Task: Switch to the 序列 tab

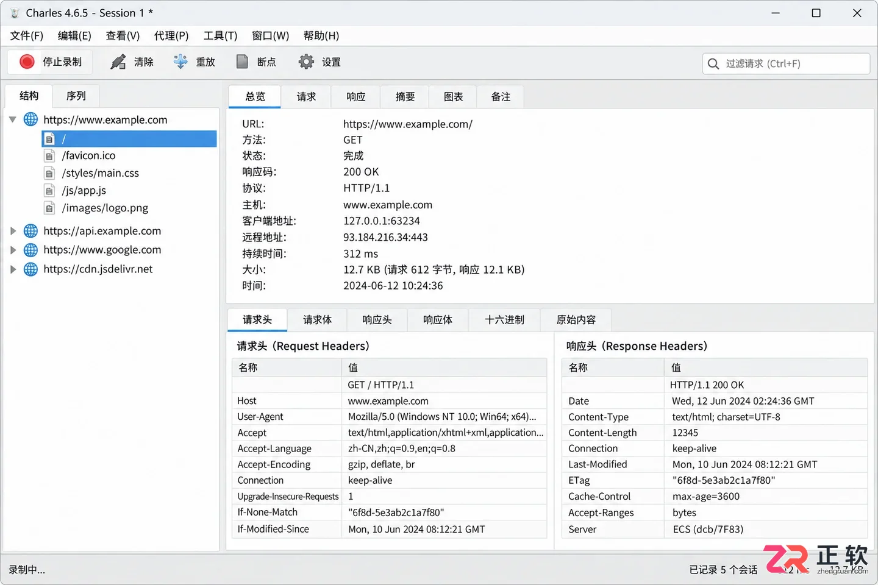Action: (76, 96)
